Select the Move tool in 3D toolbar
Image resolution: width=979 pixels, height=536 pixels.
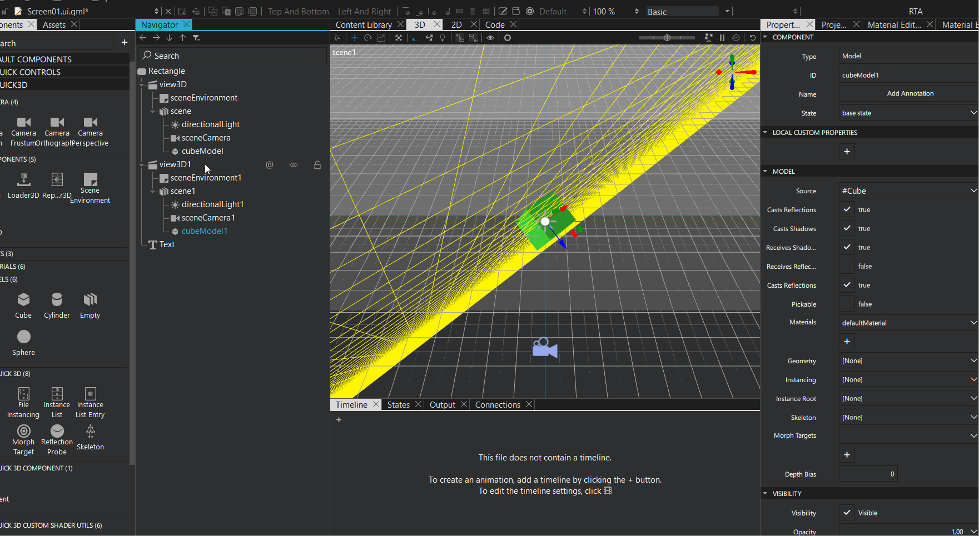(354, 38)
